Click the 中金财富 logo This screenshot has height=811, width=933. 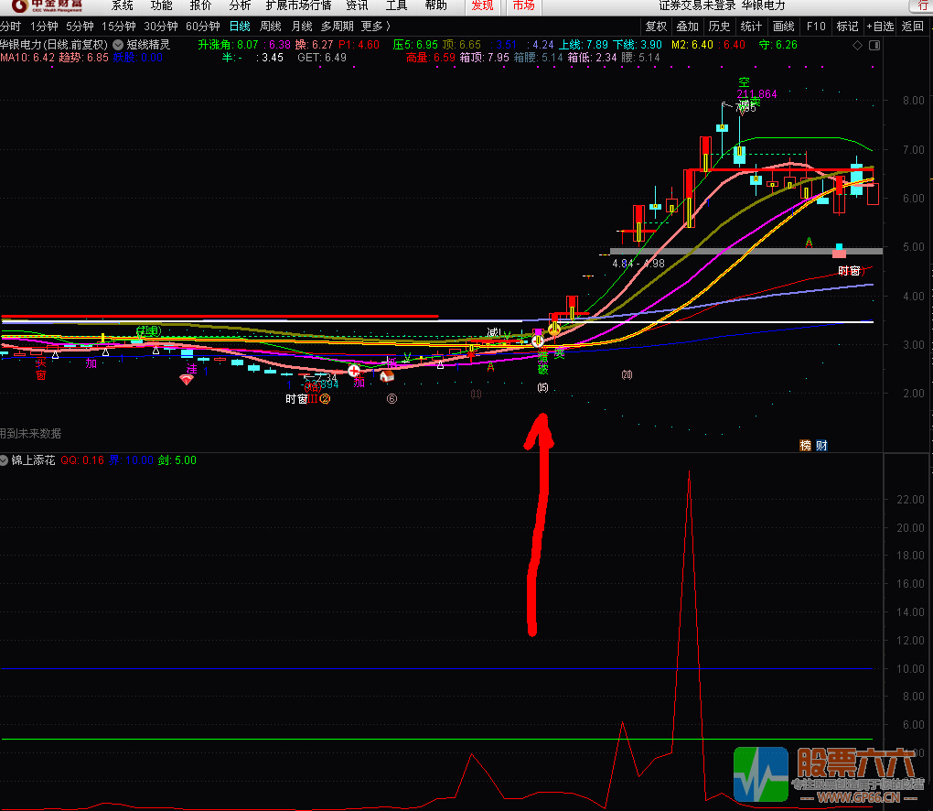coord(48,6)
